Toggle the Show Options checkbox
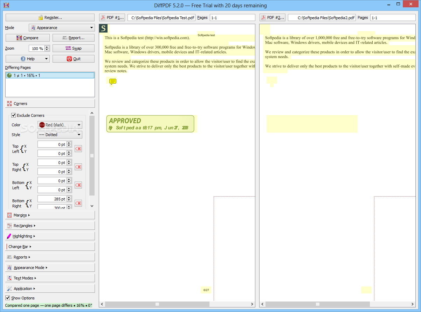 coord(8,298)
